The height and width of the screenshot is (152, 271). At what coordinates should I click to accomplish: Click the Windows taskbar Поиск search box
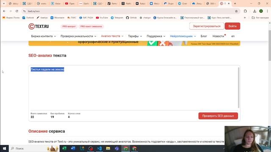coord(34,148)
